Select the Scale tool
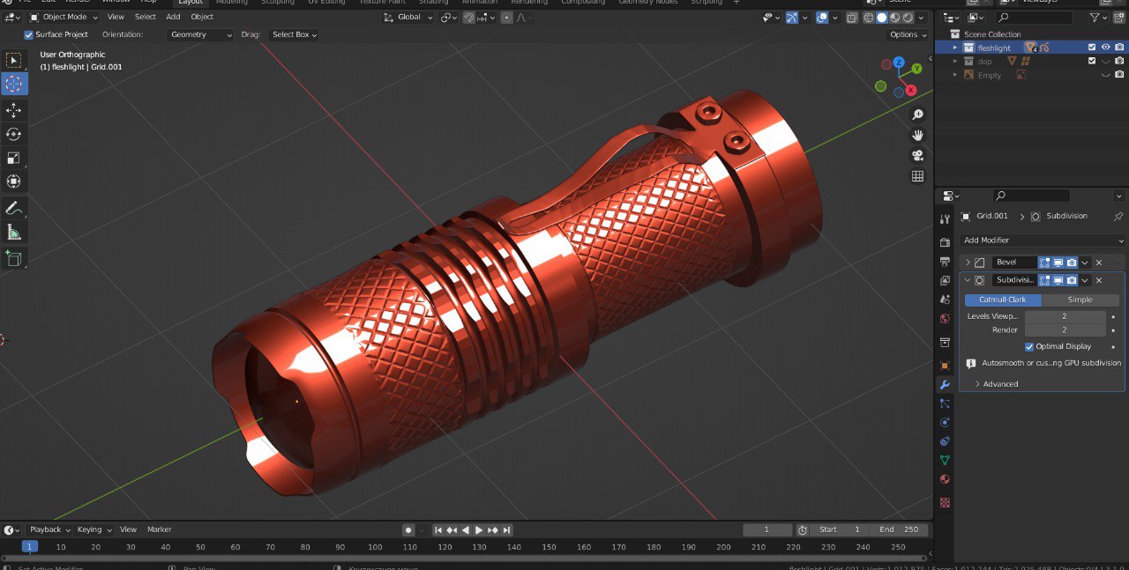 [14, 158]
